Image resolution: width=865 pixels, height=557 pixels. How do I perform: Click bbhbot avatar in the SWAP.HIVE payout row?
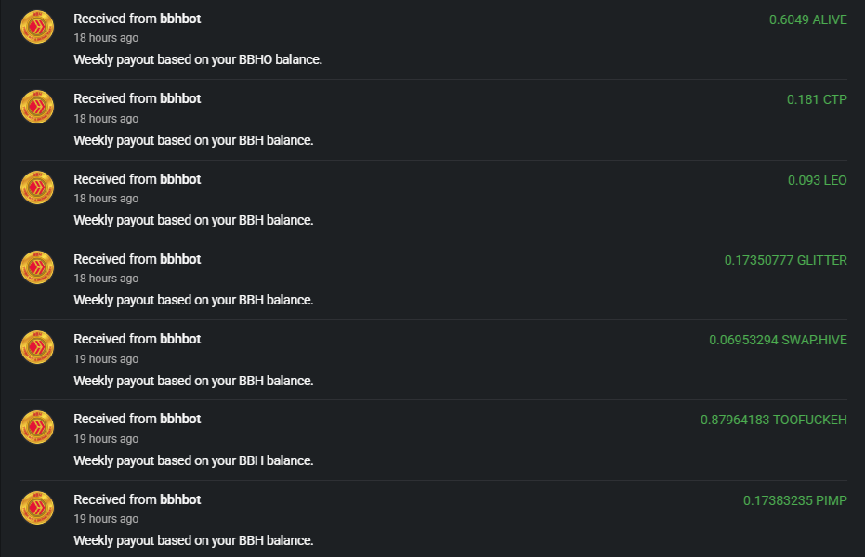pos(37,347)
